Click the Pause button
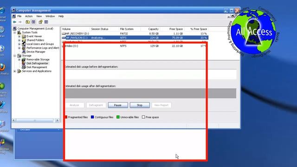This screenshot has height=167, width=297. (118, 105)
